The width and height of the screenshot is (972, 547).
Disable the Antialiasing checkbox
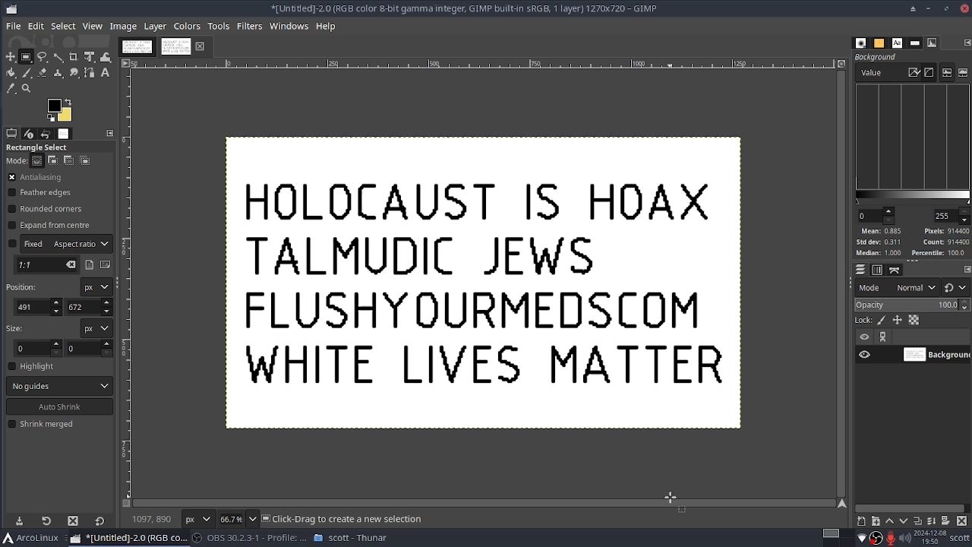(x=12, y=177)
